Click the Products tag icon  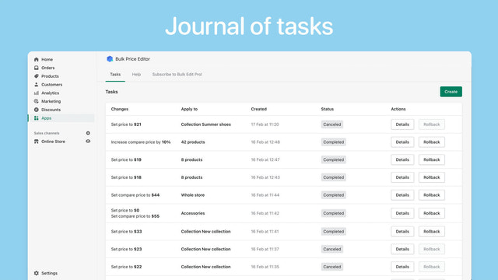click(37, 76)
